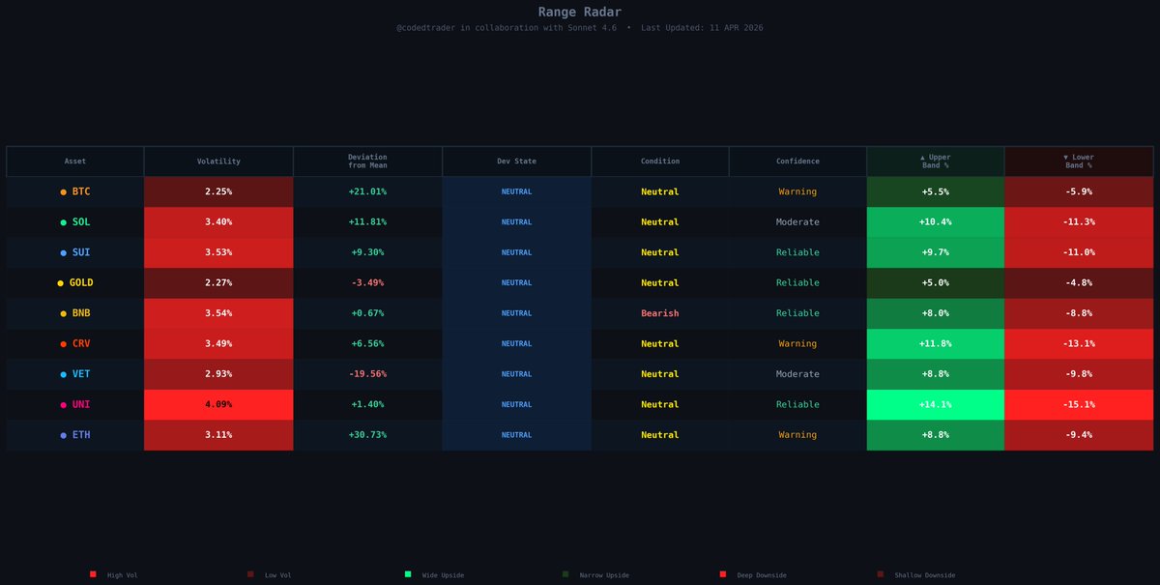Select the UNI asset name
The height and width of the screenshot is (585, 1160).
[81, 405]
